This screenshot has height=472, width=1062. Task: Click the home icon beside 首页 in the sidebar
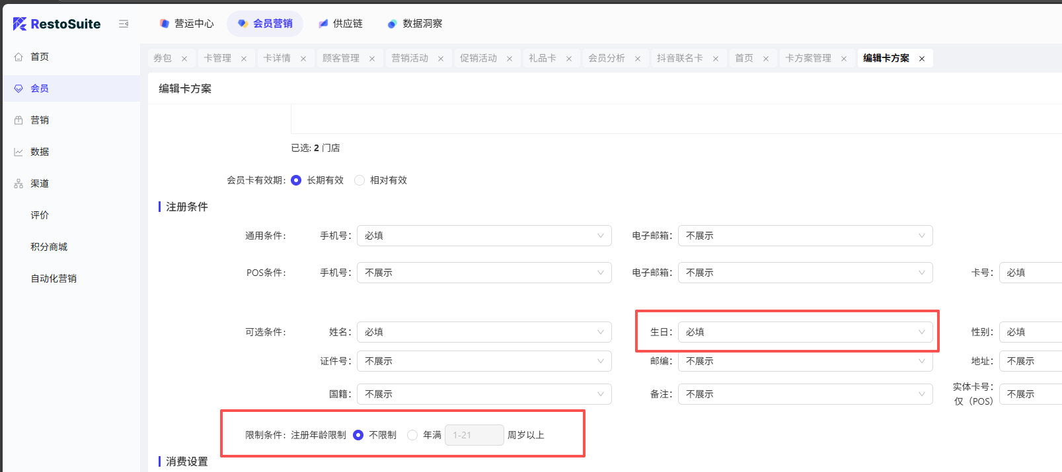(x=19, y=57)
